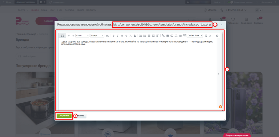Collapse the editor side panel arrow
The image size is (279, 137).
pyautogui.click(x=218, y=74)
